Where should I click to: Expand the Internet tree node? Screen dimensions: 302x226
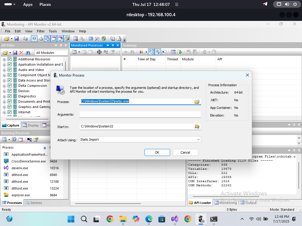(x=4, y=112)
